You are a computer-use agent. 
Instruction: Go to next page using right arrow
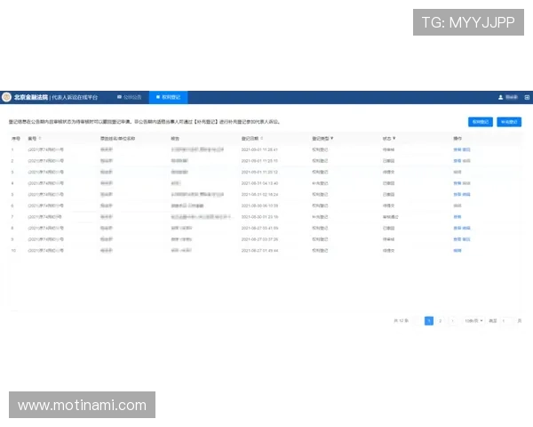click(452, 320)
